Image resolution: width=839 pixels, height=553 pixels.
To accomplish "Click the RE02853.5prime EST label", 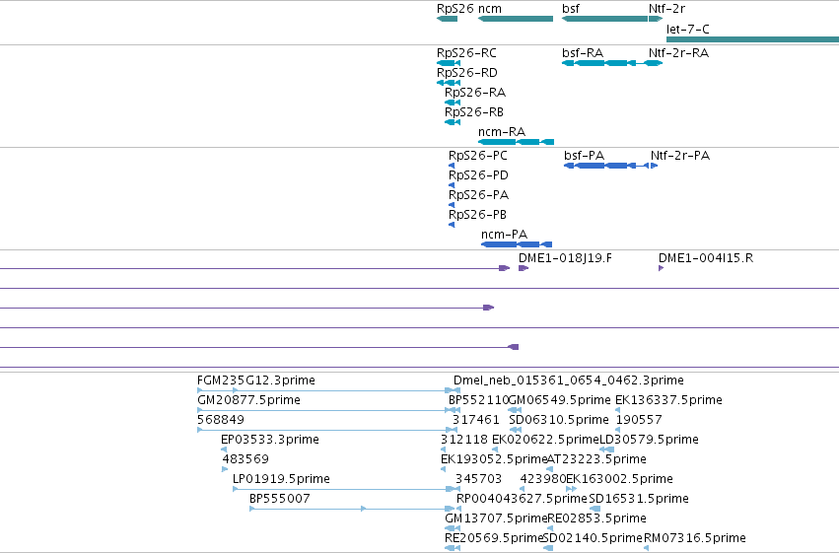I will point(597,518).
